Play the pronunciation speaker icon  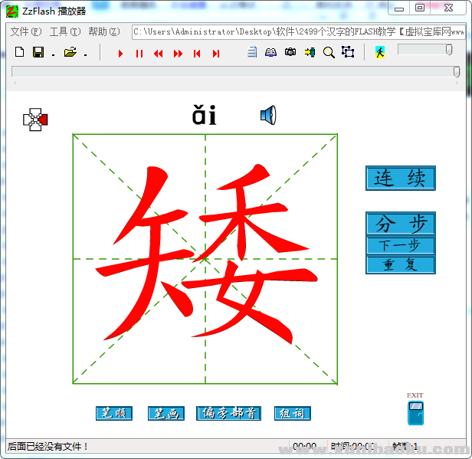267,116
